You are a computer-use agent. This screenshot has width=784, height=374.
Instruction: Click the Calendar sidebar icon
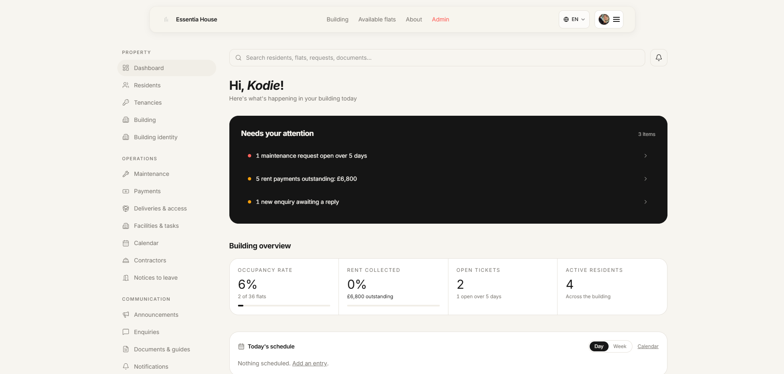[126, 243]
